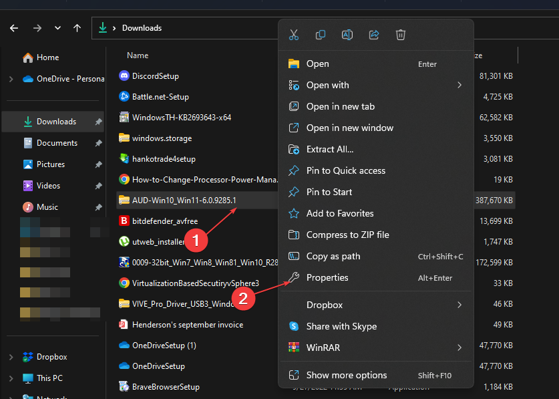The height and width of the screenshot is (399, 559).
Task: Choose Show more options
Action: (376, 375)
